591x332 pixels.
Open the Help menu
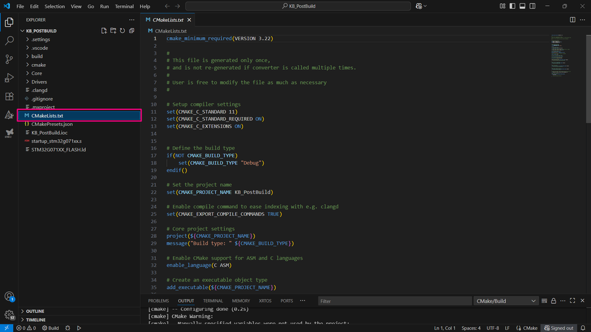tap(145, 6)
